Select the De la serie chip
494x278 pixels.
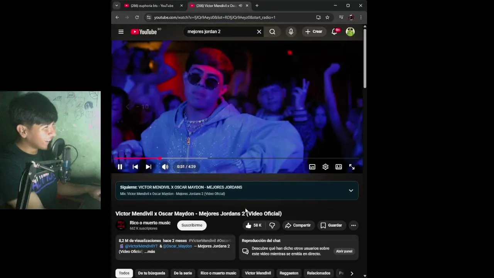tap(183, 273)
